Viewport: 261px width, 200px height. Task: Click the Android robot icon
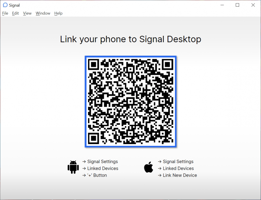[73, 167]
